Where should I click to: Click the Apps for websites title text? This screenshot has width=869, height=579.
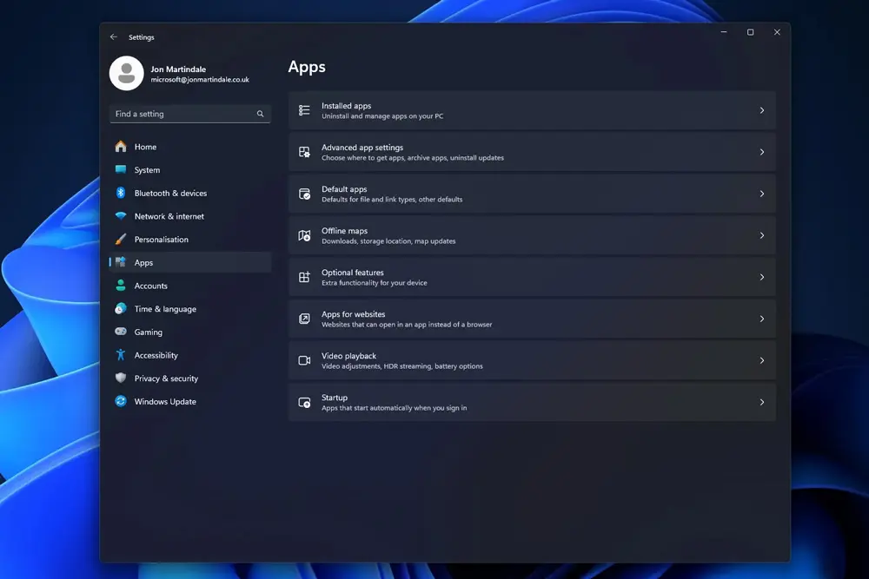point(353,314)
